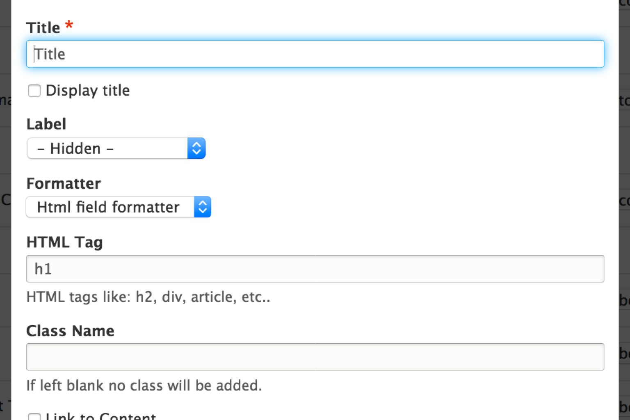The width and height of the screenshot is (630, 420).
Task: Check the Link to Content option
Action: click(x=34, y=416)
